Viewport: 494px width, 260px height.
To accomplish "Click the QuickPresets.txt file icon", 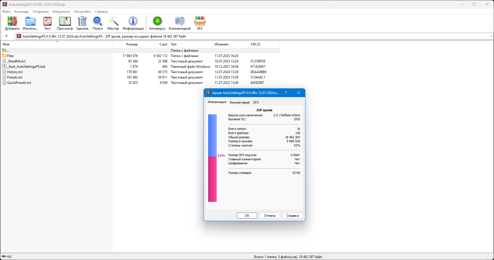I will pos(4,83).
